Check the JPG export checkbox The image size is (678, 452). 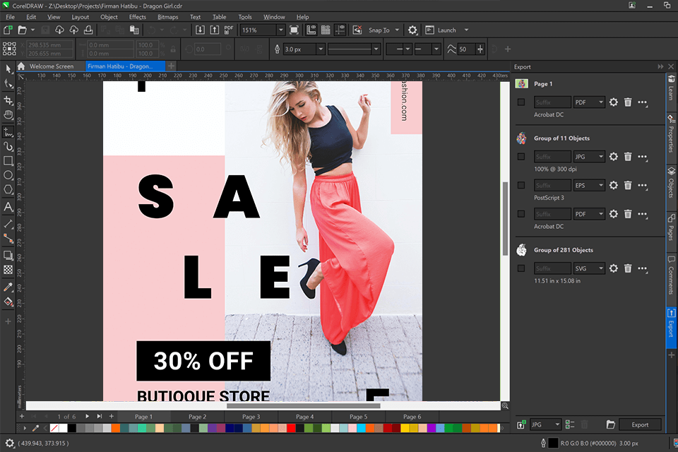[x=521, y=157]
